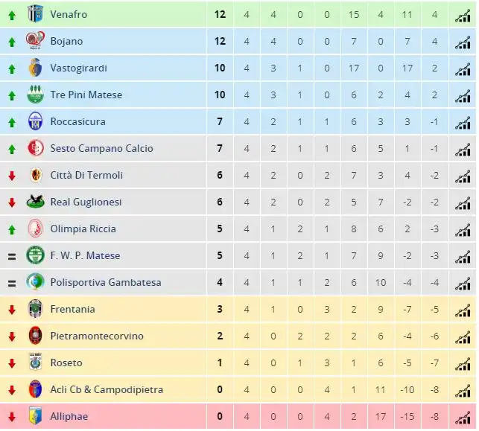Image resolution: width=479 pixels, height=431 pixels.
Task: Click the Roseto team crest
Action: [35, 362]
